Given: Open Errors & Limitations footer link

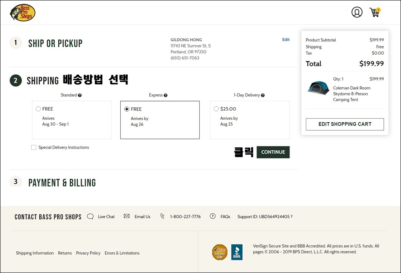Looking at the screenshot, I should pos(122,253).
